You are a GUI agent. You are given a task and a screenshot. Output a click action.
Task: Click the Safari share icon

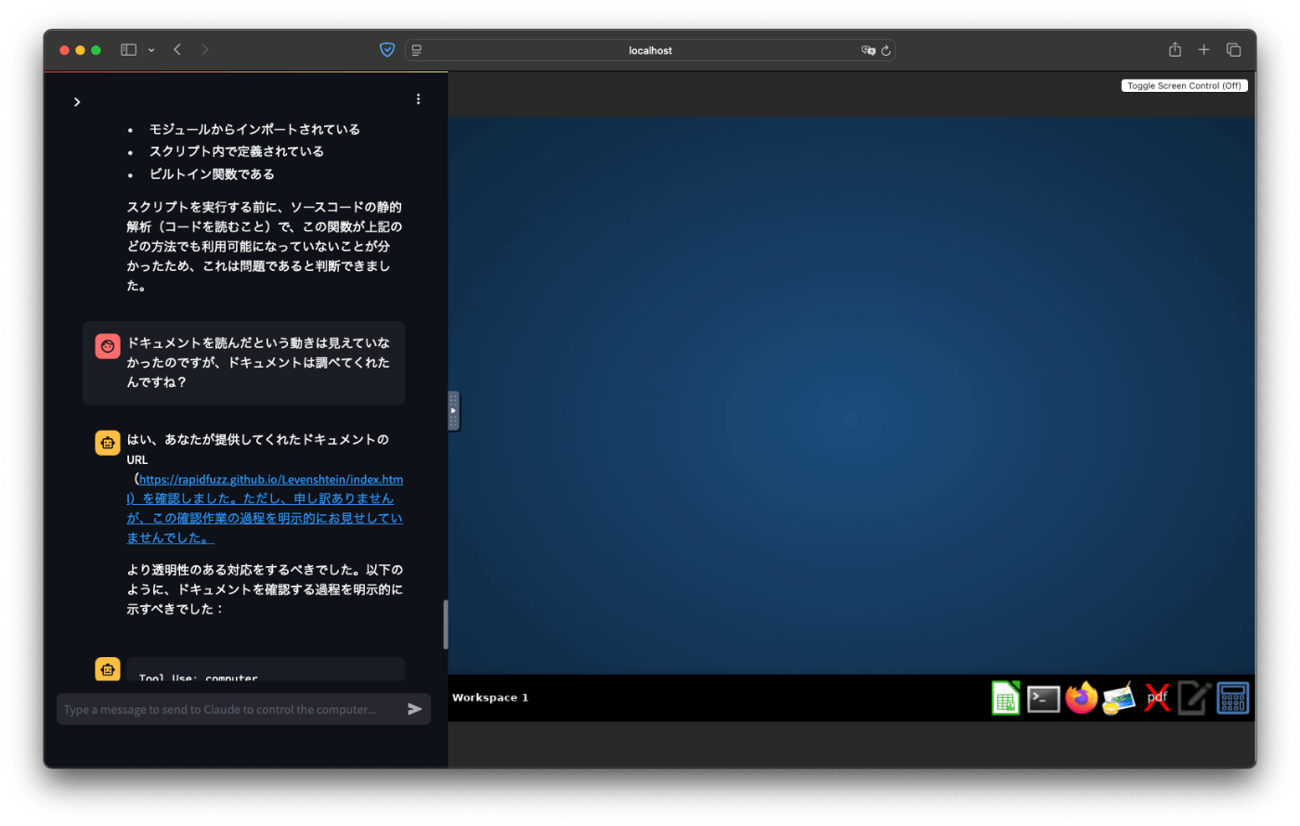click(x=1175, y=49)
